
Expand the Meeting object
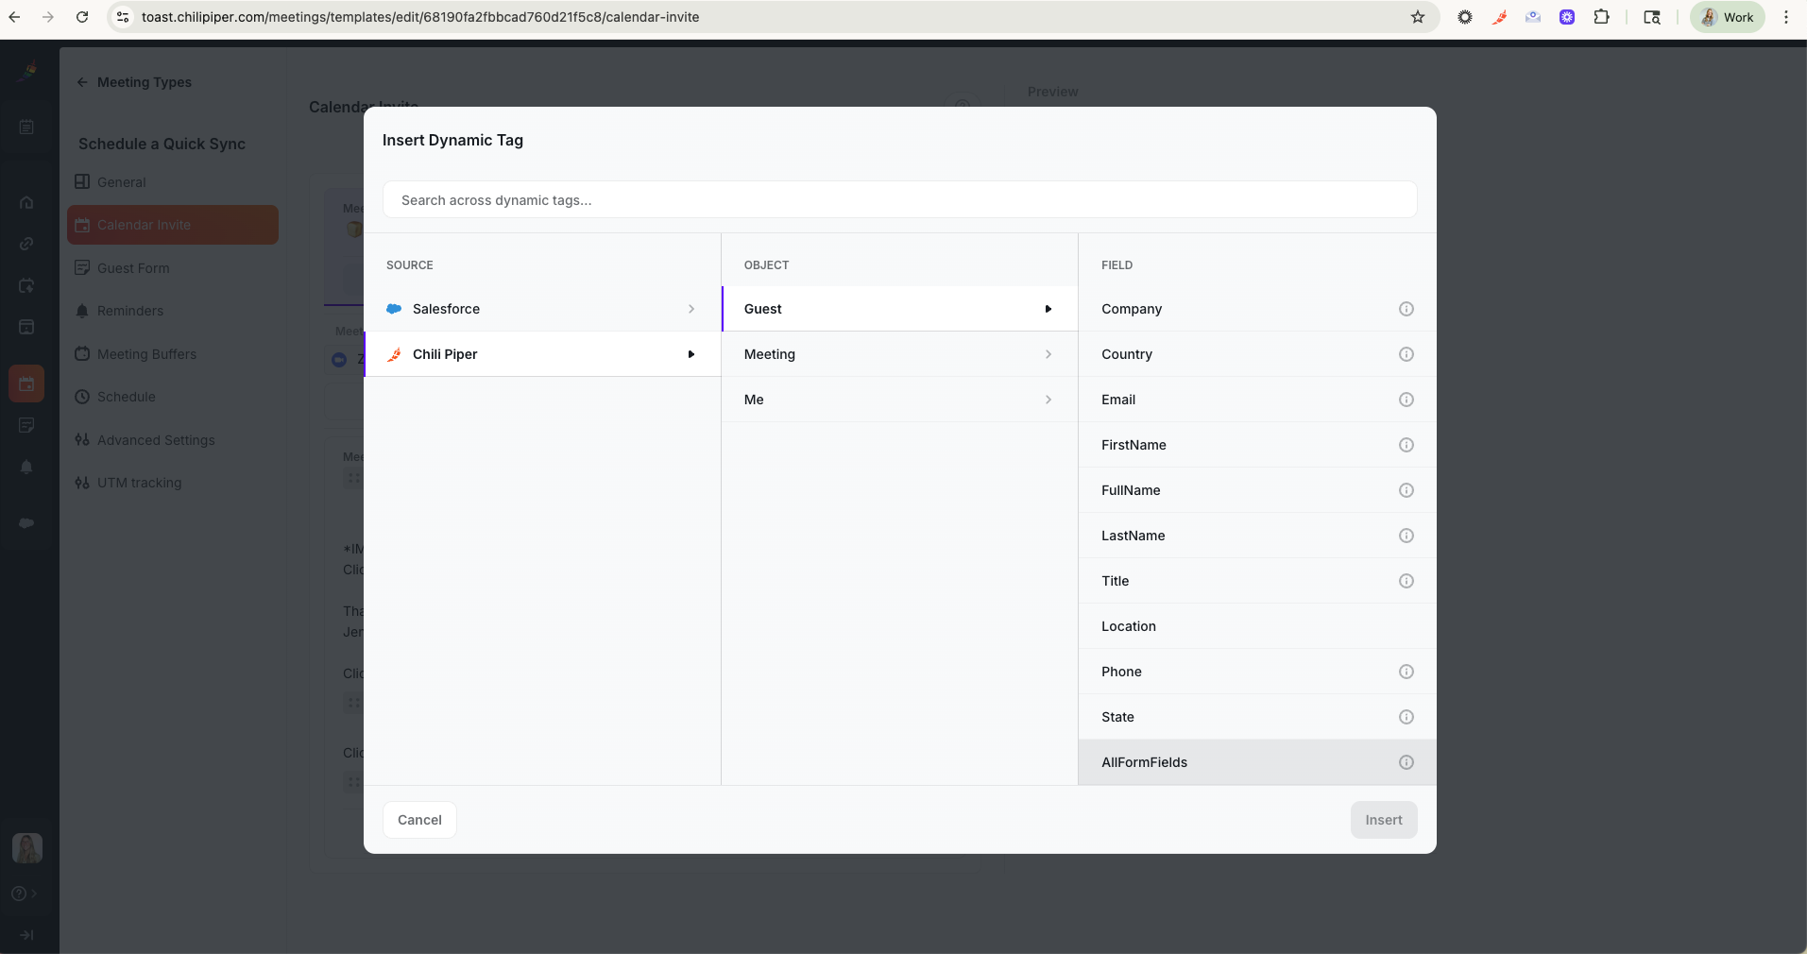tap(898, 354)
